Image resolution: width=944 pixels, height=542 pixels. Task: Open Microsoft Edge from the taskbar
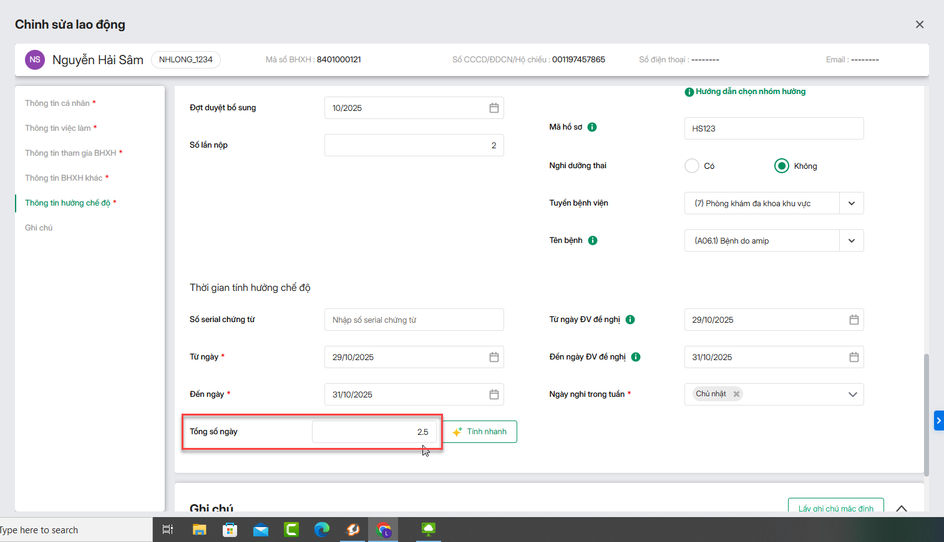(x=321, y=530)
